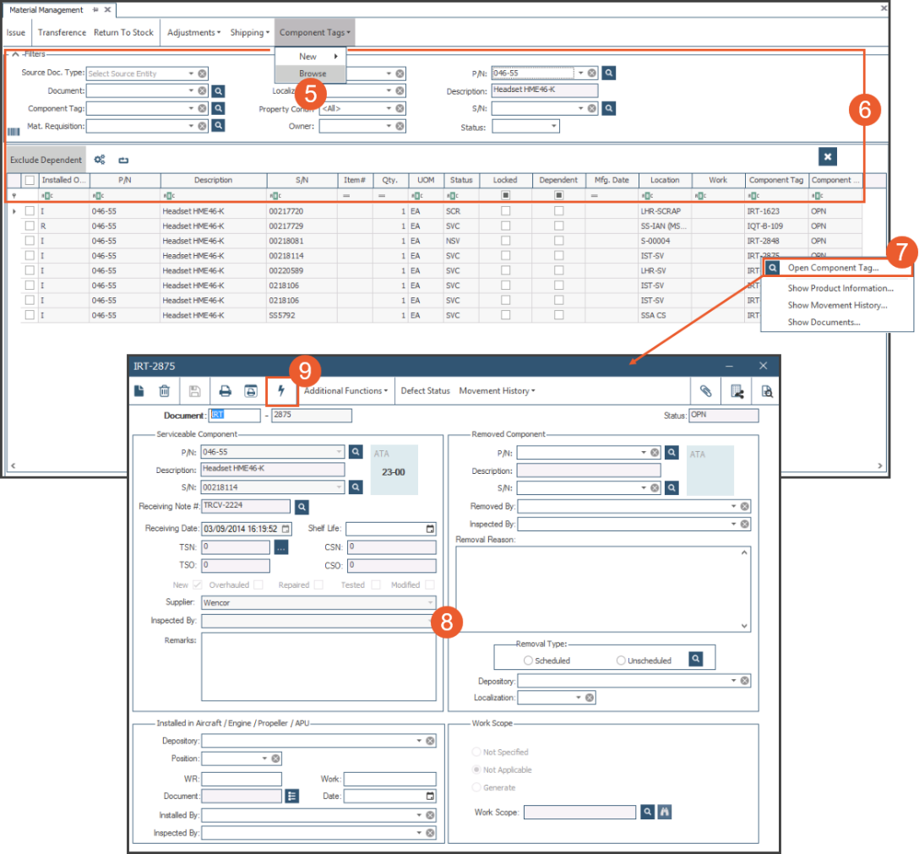Open Source Doc. Type dropdown
Viewport: 919px width, 854px height.
click(x=191, y=73)
